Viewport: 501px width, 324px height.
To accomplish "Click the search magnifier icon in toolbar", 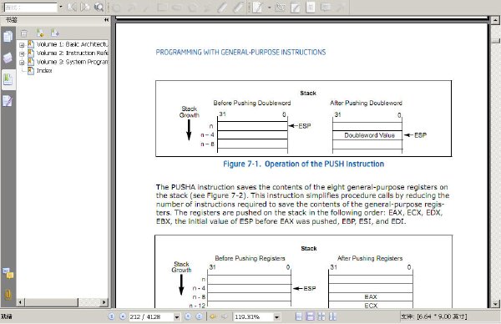I will coord(99,7).
